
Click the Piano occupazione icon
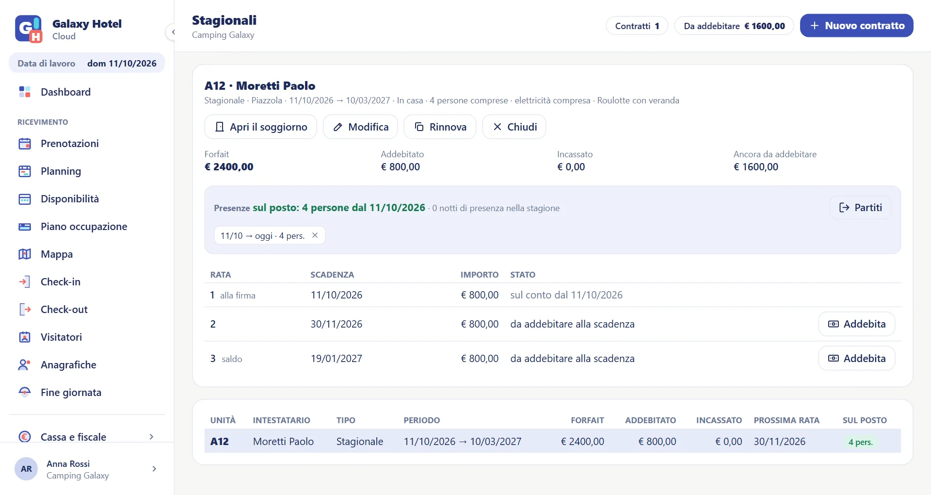coord(25,227)
